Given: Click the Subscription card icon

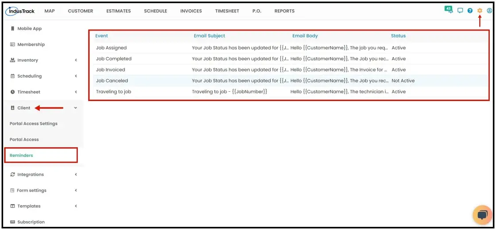Looking at the screenshot, I should click(x=13, y=222).
